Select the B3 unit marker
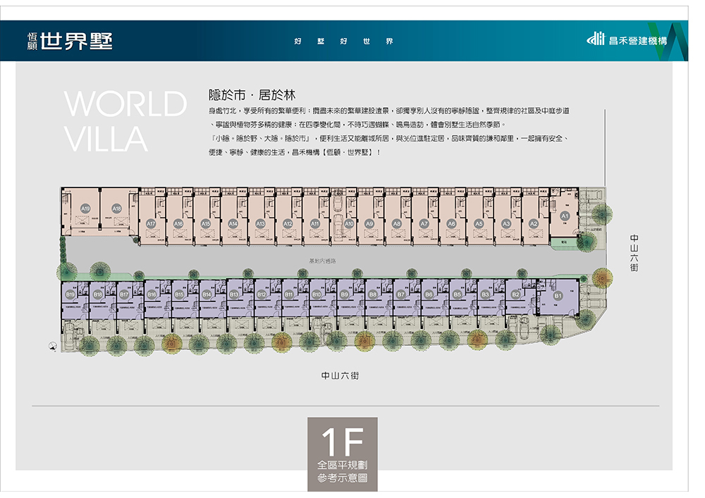The width and height of the screenshot is (705, 498). point(485,294)
